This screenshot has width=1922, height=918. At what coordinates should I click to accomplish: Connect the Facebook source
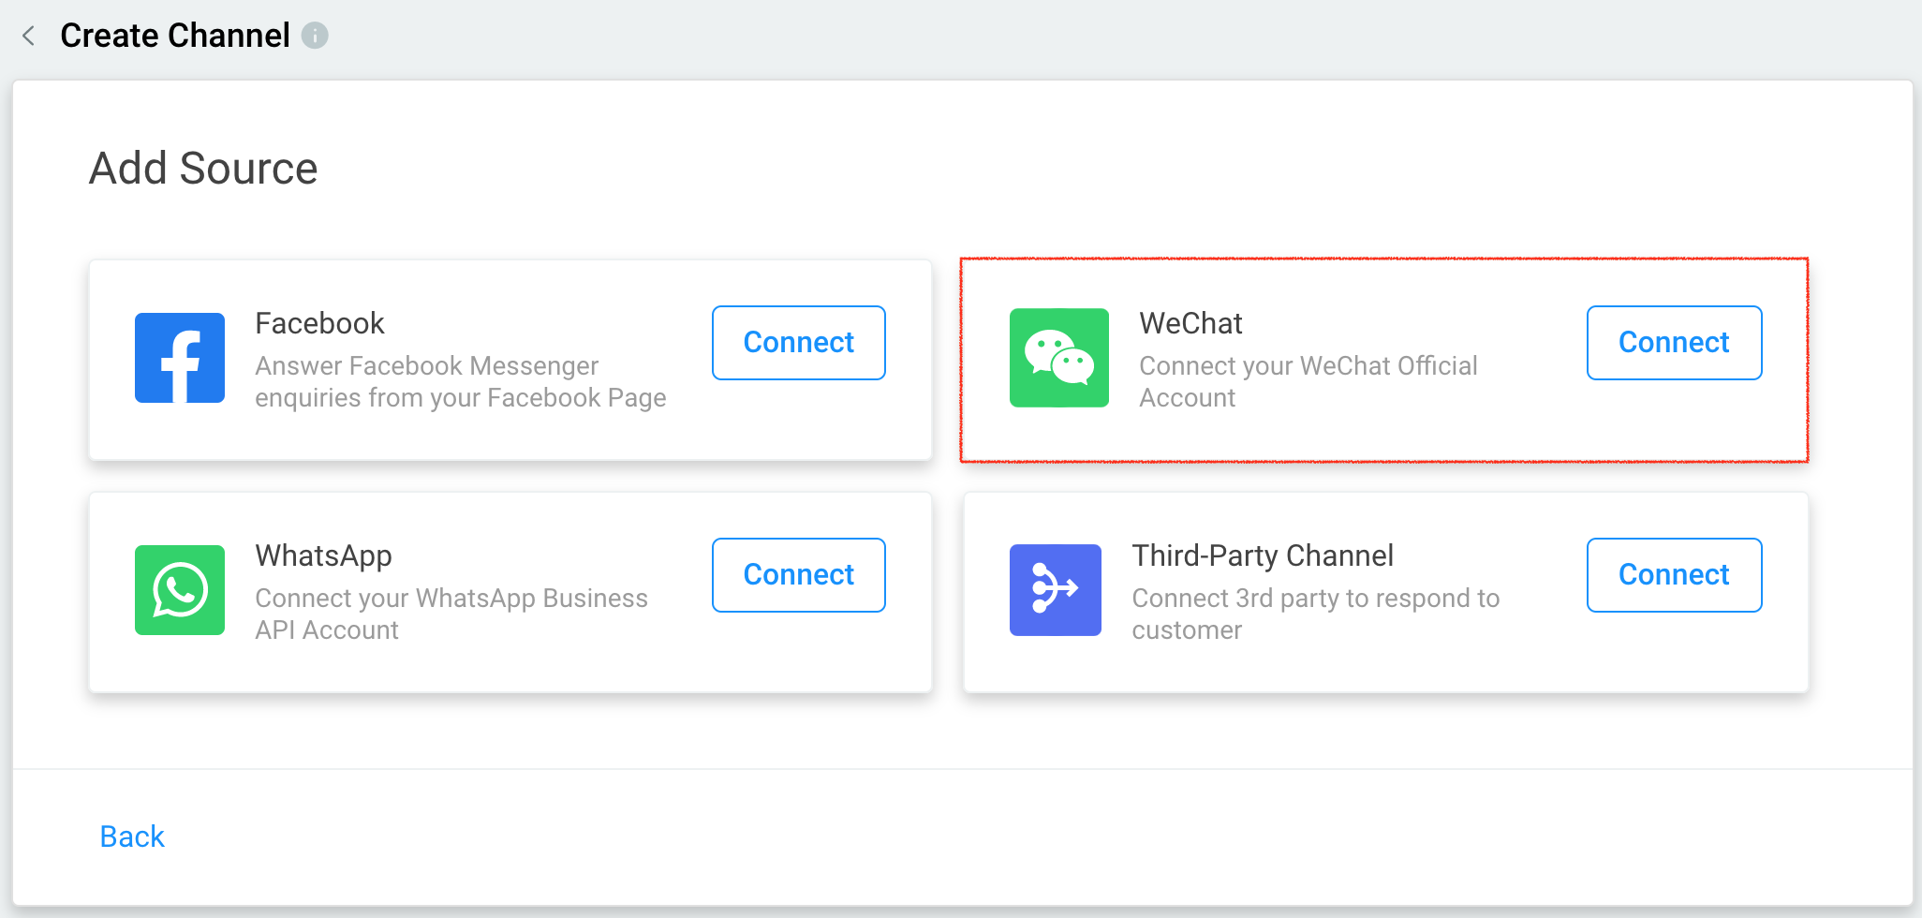tap(799, 343)
